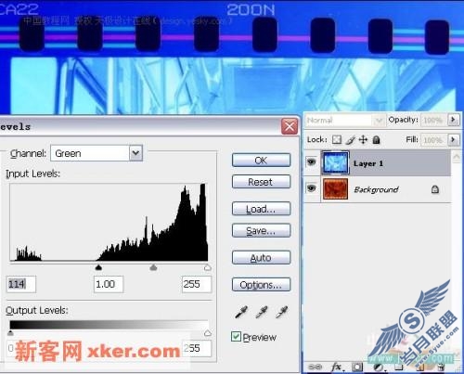Screen dimensions: 464x374
Task: Hide the Background layer eye
Action: (312, 188)
